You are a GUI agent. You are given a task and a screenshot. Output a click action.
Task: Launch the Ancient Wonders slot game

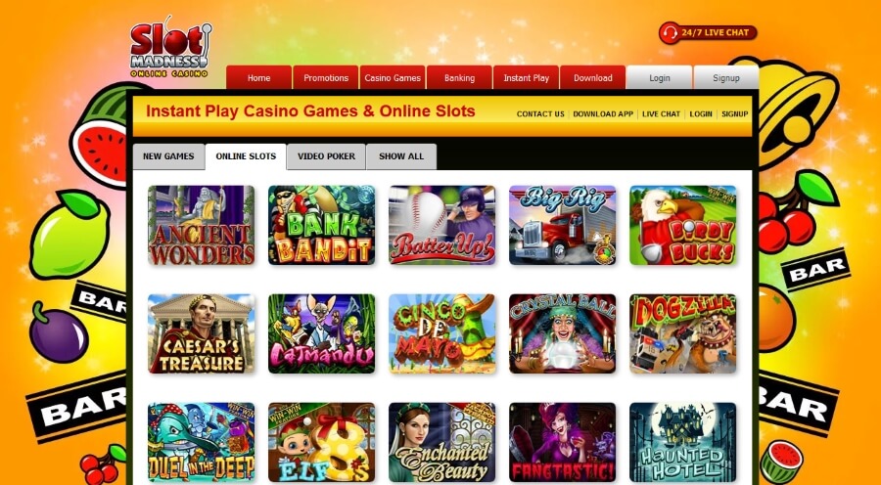(201, 225)
